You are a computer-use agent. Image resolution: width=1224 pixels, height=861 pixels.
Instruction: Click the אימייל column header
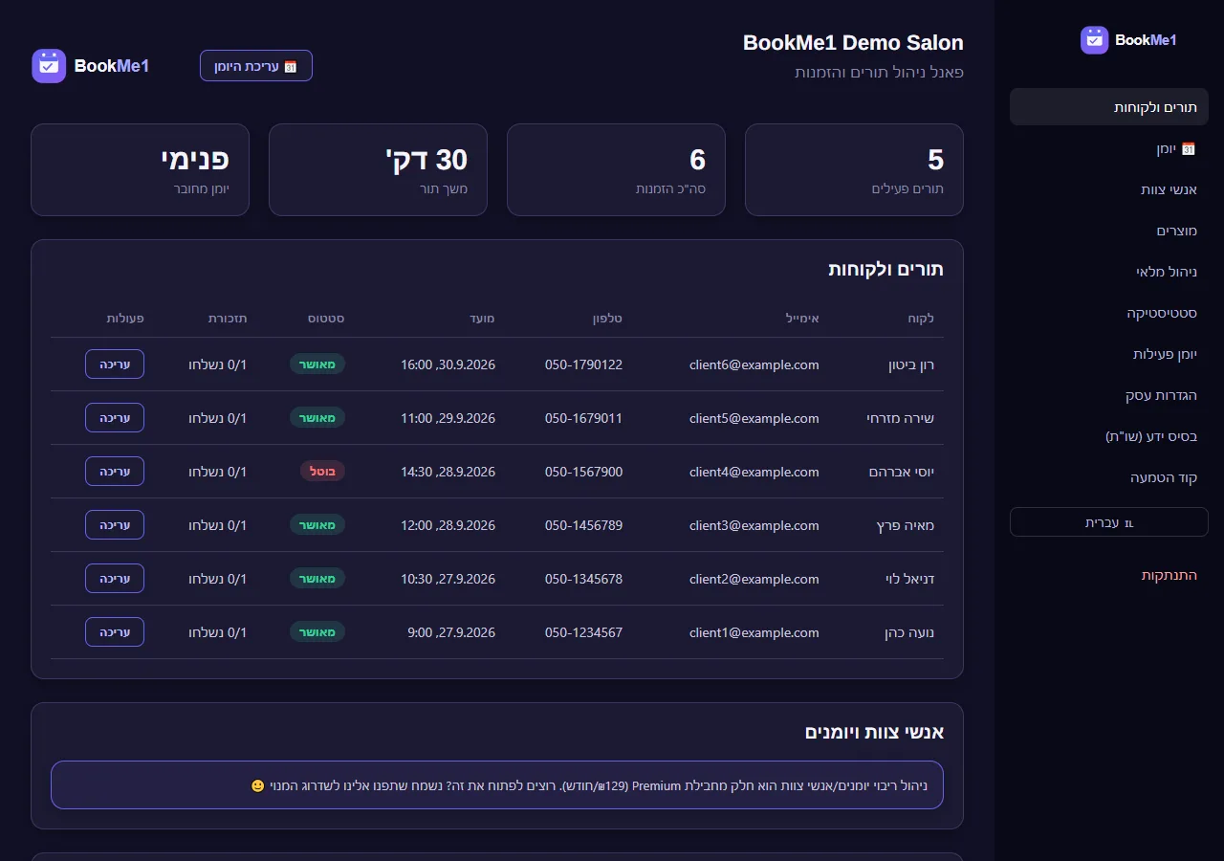tap(801, 318)
